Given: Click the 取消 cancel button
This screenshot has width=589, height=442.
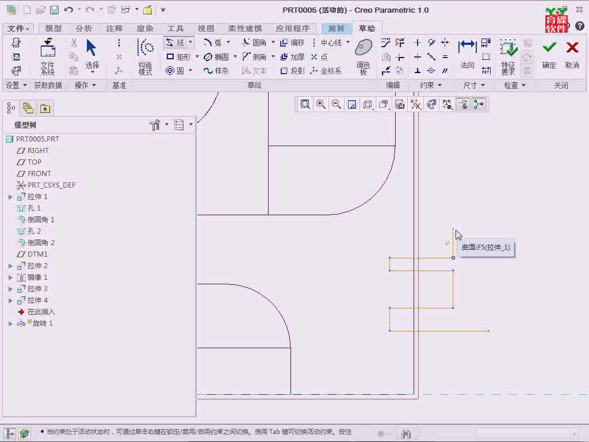Looking at the screenshot, I should 572,55.
